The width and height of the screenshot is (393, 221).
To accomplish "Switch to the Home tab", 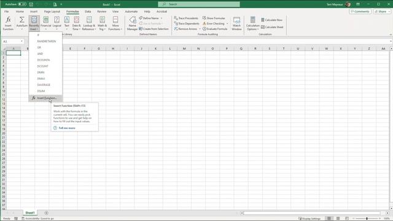I will point(20,12).
